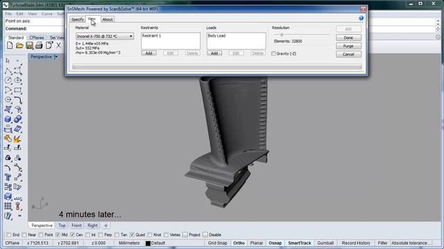Click the Resolution slider handle
444x249 pixels.
[282, 35]
